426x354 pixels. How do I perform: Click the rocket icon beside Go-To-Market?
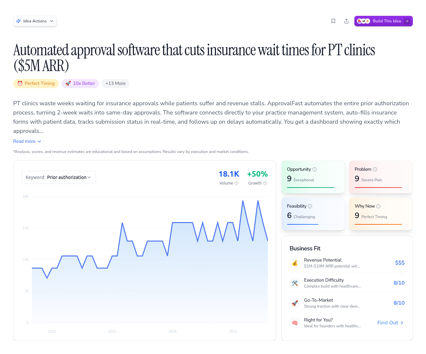295,303
